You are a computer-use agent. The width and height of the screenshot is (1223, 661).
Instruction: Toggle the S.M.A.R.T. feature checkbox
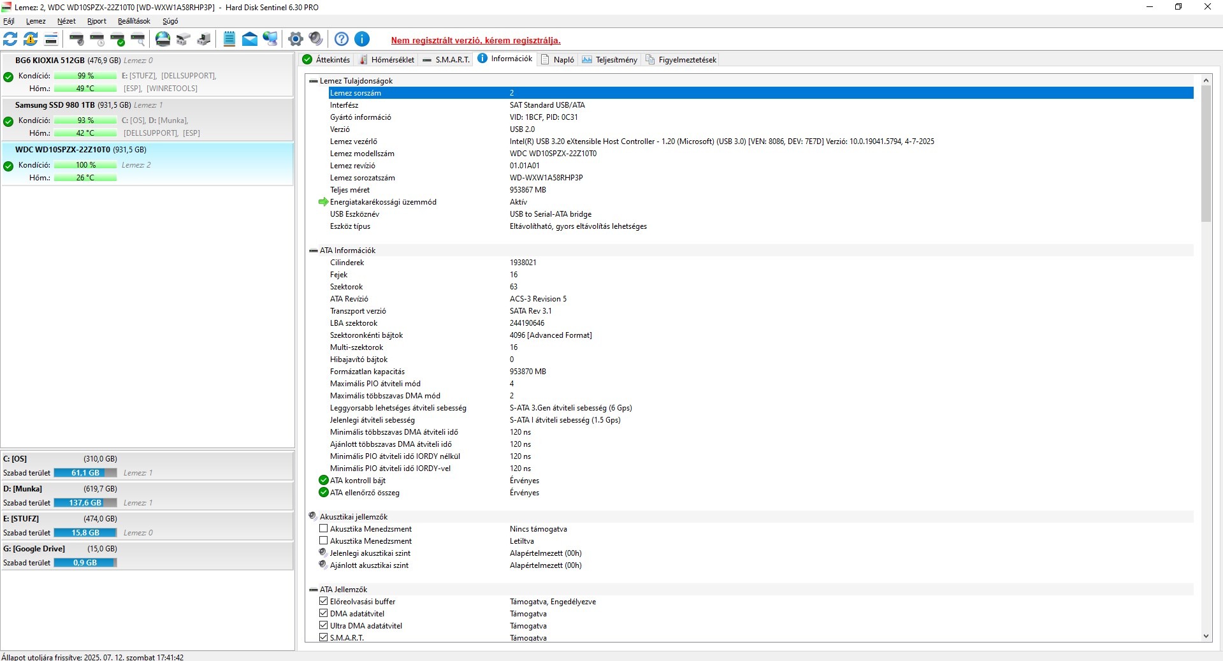(323, 637)
